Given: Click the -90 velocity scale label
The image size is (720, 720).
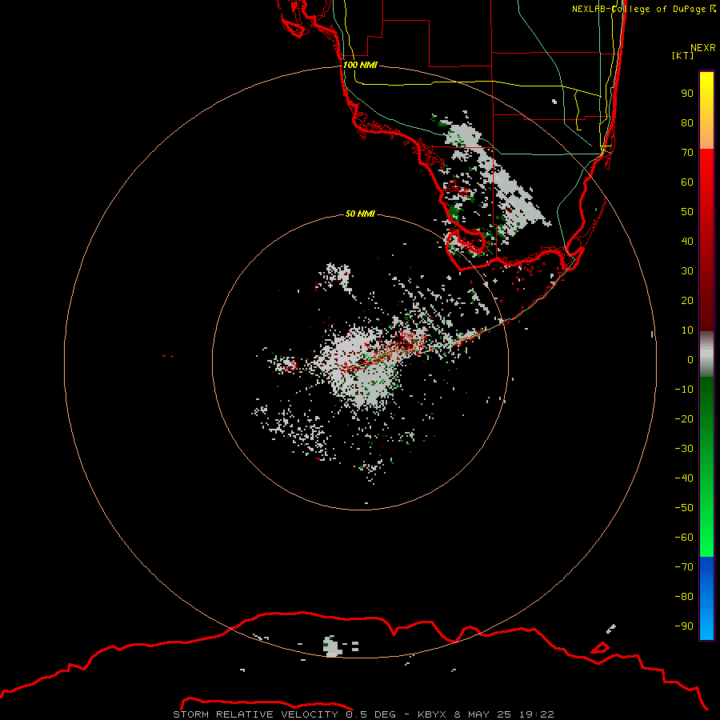Looking at the screenshot, I should [x=684, y=626].
